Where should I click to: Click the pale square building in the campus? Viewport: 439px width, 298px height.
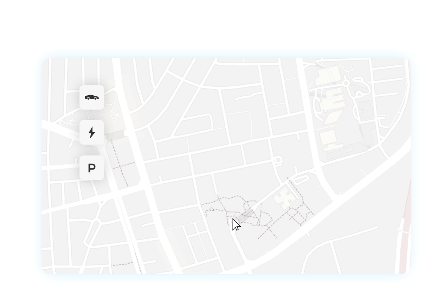coord(328,137)
